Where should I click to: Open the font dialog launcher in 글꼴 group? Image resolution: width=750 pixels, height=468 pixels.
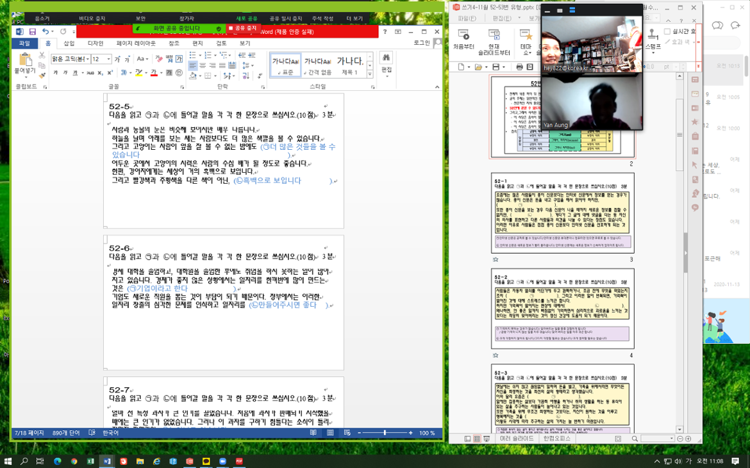182,87
